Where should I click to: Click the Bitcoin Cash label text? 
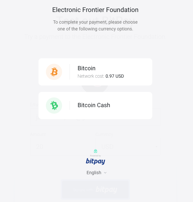tap(94, 105)
